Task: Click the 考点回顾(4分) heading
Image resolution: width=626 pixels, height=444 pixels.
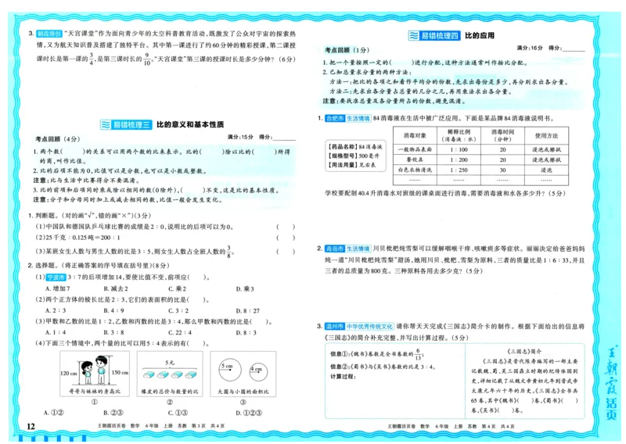Action: pyautogui.click(x=57, y=139)
